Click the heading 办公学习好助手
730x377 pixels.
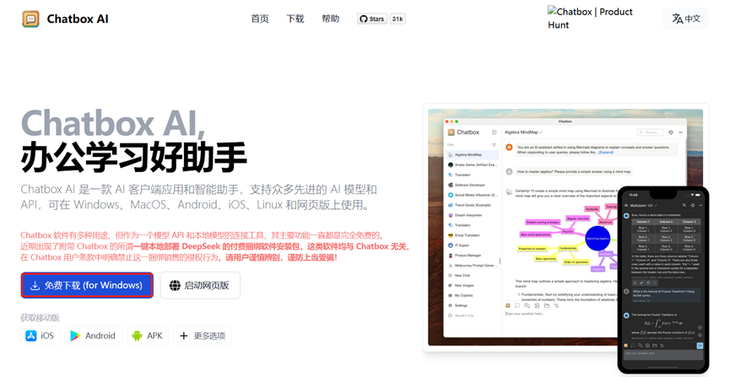[133, 158]
